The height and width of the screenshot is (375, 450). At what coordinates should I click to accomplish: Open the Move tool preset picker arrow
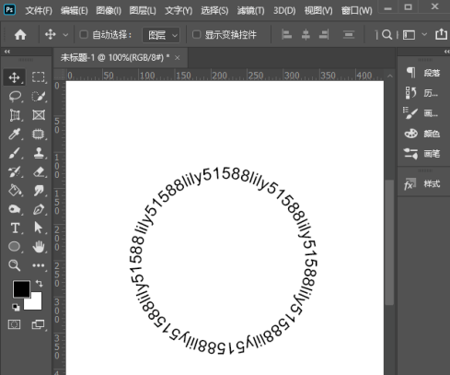pyautogui.click(x=65, y=35)
